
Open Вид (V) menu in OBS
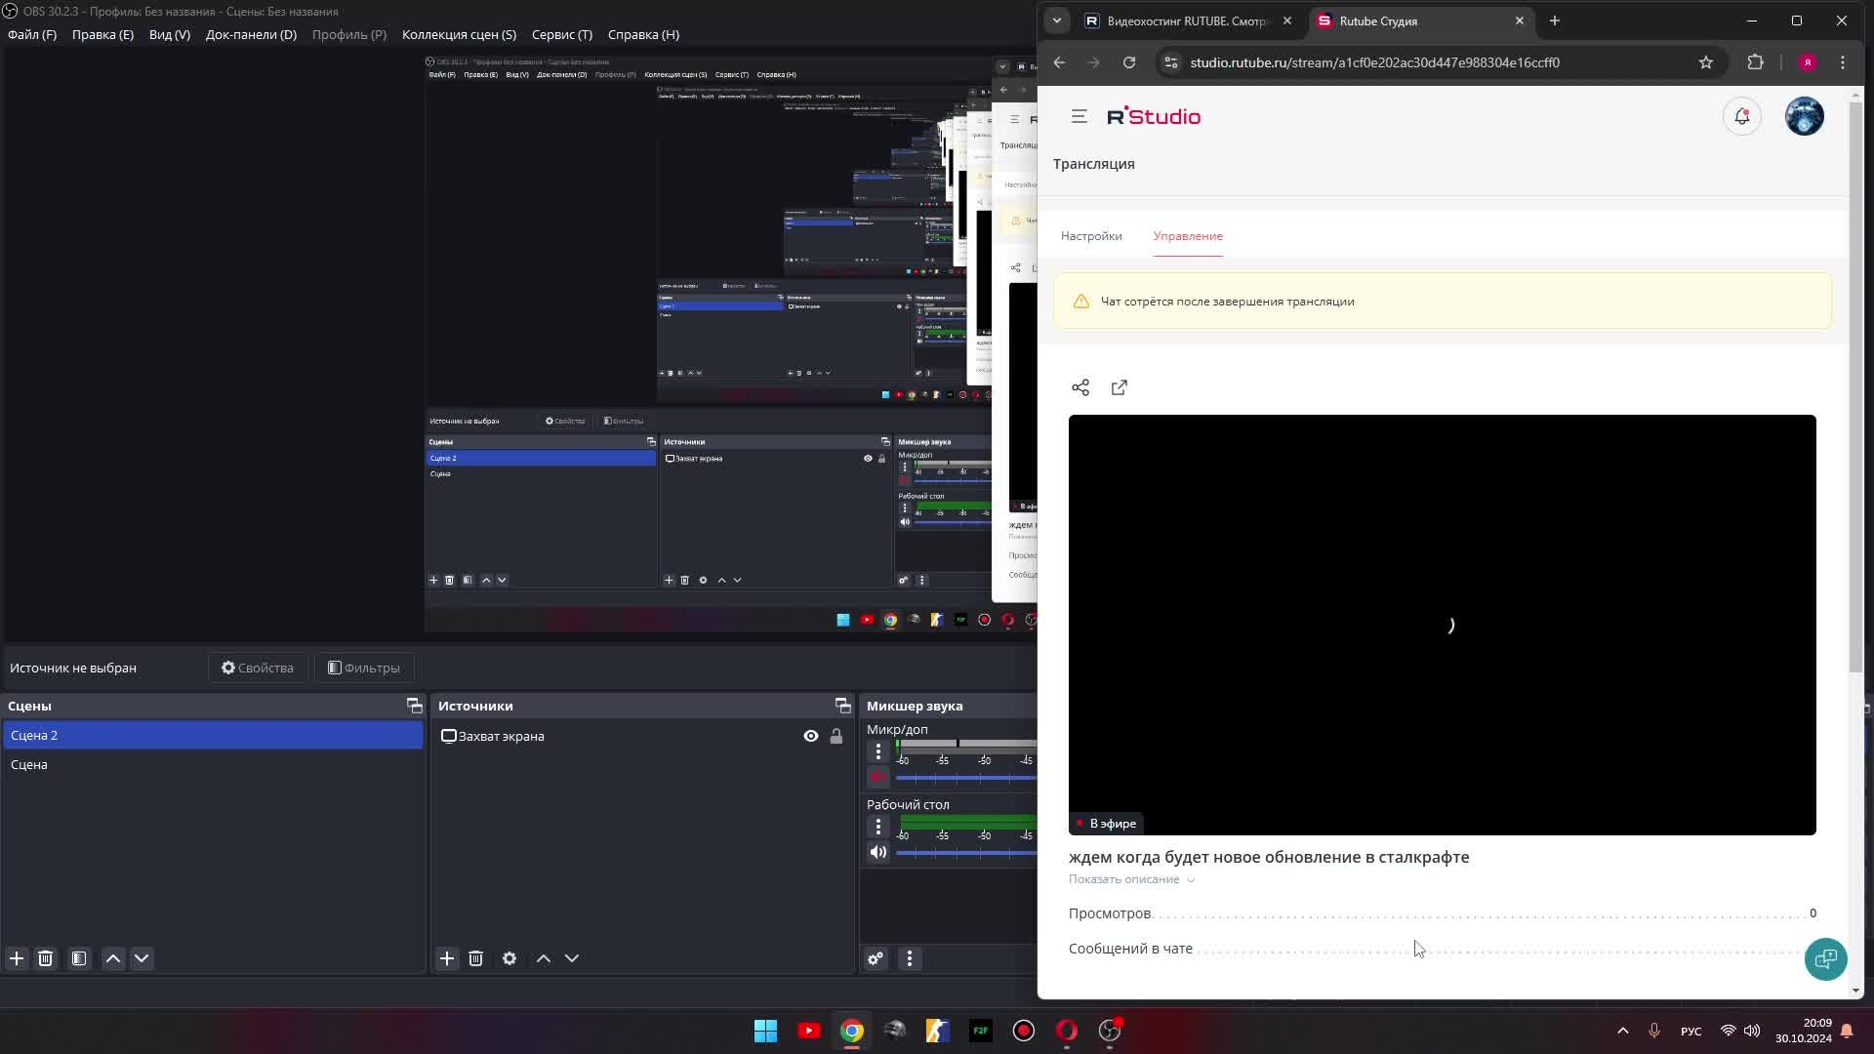pos(170,34)
